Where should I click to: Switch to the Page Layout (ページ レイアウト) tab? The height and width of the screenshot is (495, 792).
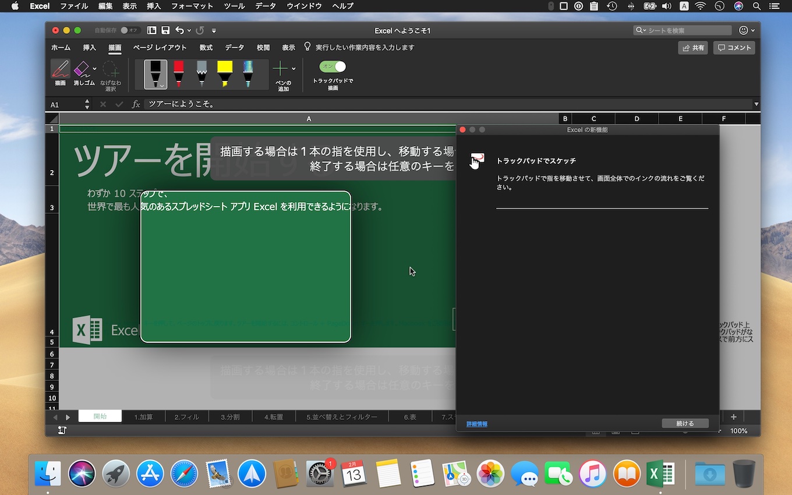(160, 48)
